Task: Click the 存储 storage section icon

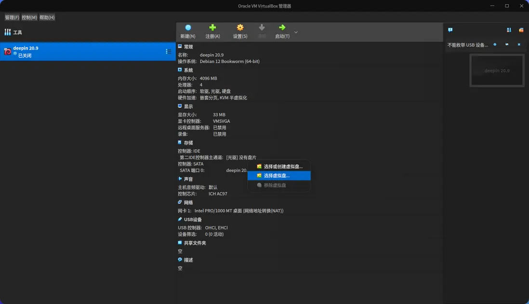Action: (180, 143)
